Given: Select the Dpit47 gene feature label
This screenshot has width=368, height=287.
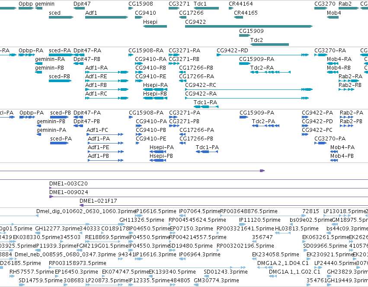Looking at the screenshot, I should (82, 4).
